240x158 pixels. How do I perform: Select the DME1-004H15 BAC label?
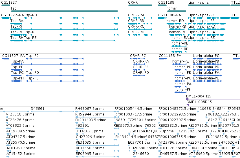(199, 96)
